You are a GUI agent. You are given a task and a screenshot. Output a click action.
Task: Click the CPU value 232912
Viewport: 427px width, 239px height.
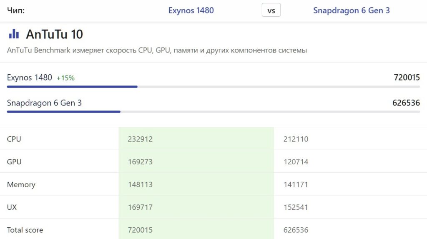click(140, 139)
